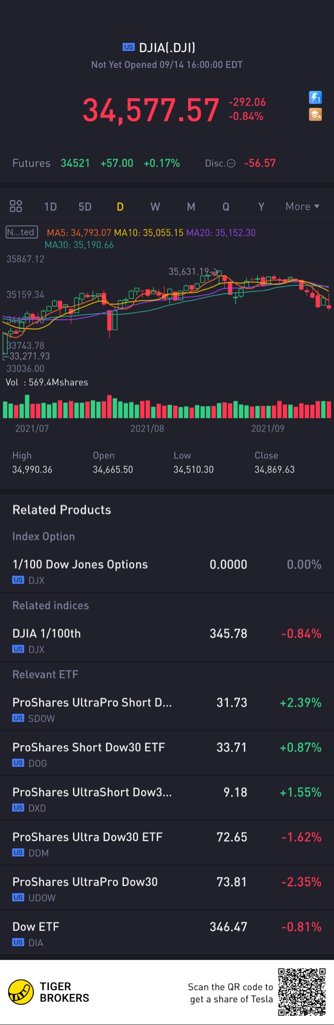Tap the US flag badge beside DJIA title

[x=129, y=47]
